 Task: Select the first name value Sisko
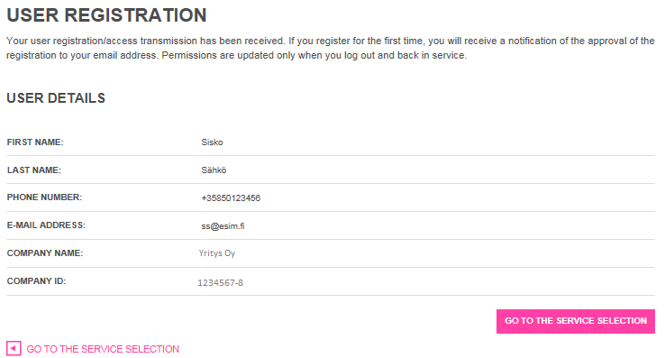coord(212,142)
